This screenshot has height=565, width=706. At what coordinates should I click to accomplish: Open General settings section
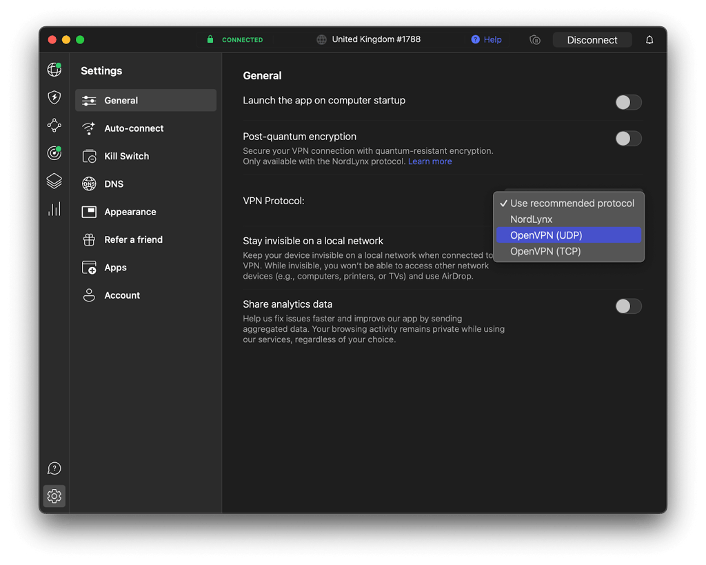pyautogui.click(x=146, y=101)
